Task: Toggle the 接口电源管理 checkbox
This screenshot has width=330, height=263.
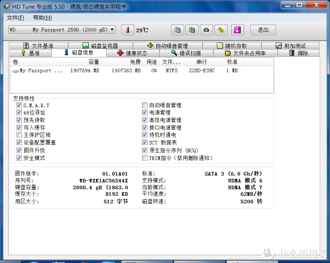Action: coord(145,128)
